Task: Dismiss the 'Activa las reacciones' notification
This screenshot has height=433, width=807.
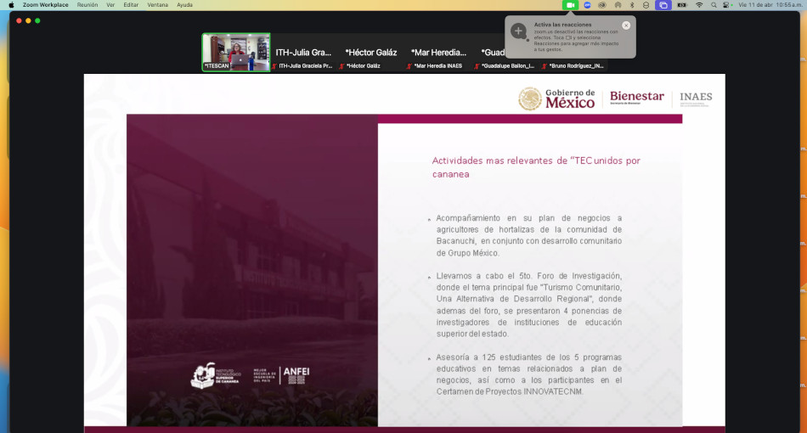Action: [626, 25]
